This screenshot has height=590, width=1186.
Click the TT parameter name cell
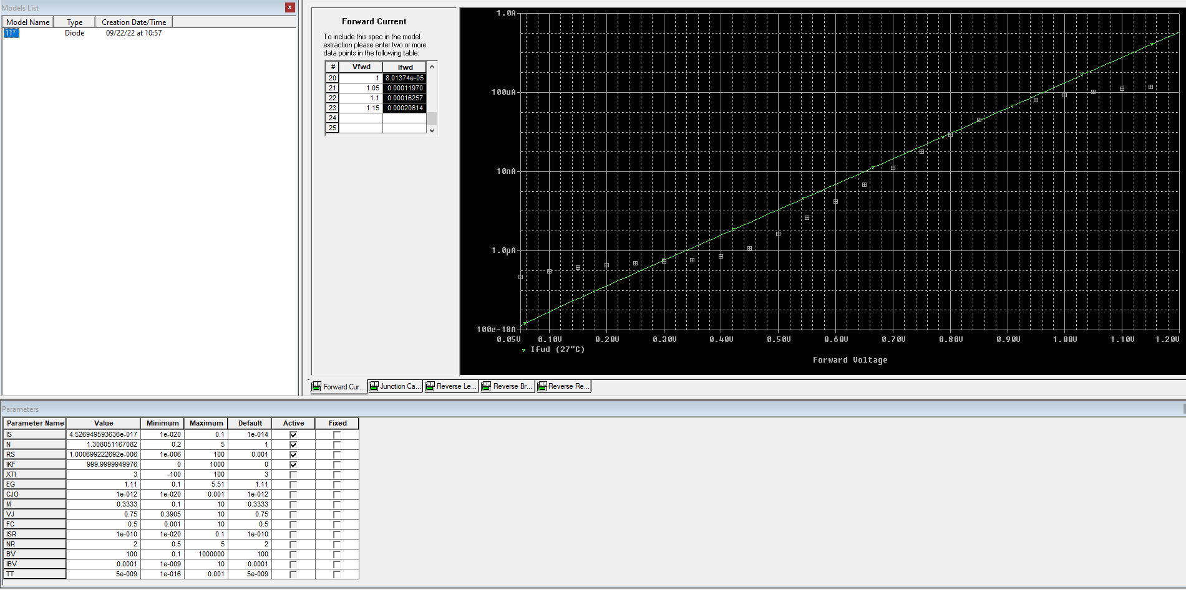pyautogui.click(x=35, y=574)
